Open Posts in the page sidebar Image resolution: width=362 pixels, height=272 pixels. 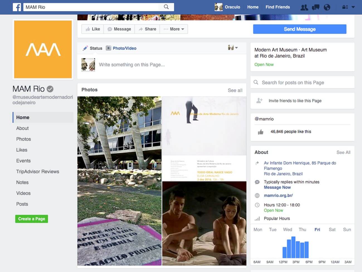point(22,204)
